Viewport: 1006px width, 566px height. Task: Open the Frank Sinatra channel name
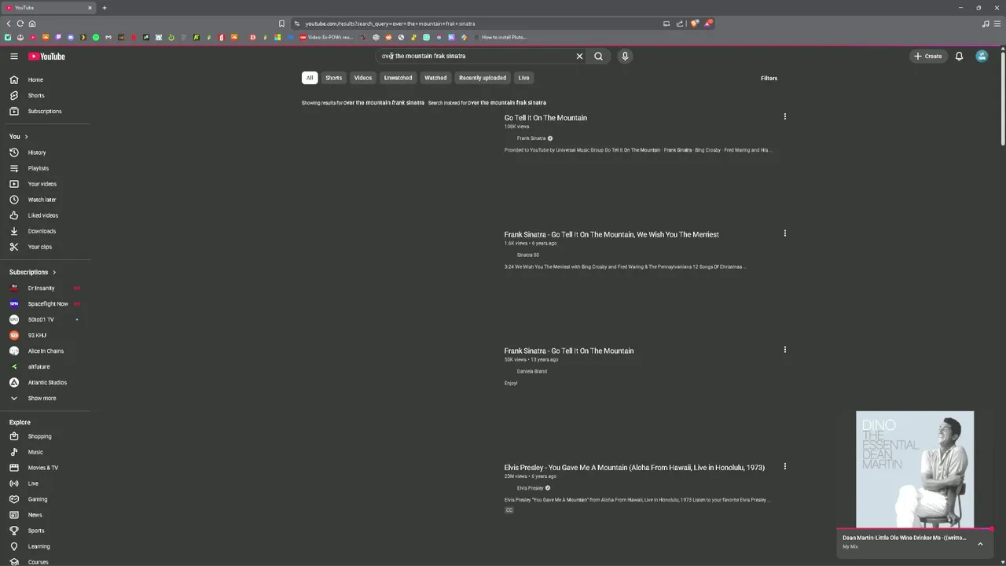pyautogui.click(x=531, y=138)
